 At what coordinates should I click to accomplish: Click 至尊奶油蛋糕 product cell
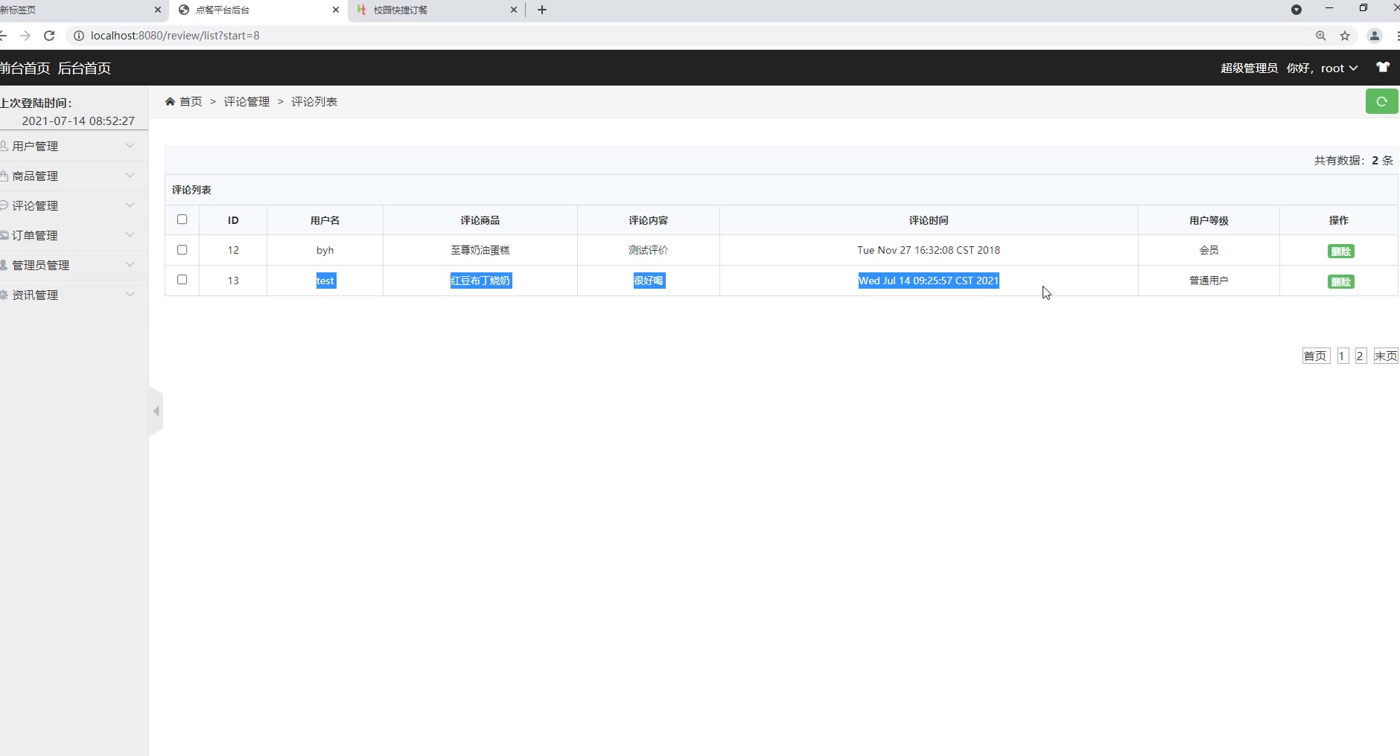[x=480, y=250]
